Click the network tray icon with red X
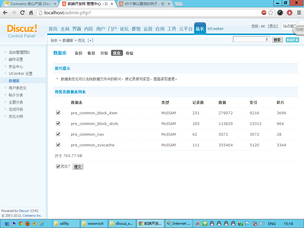 pos(254,224)
